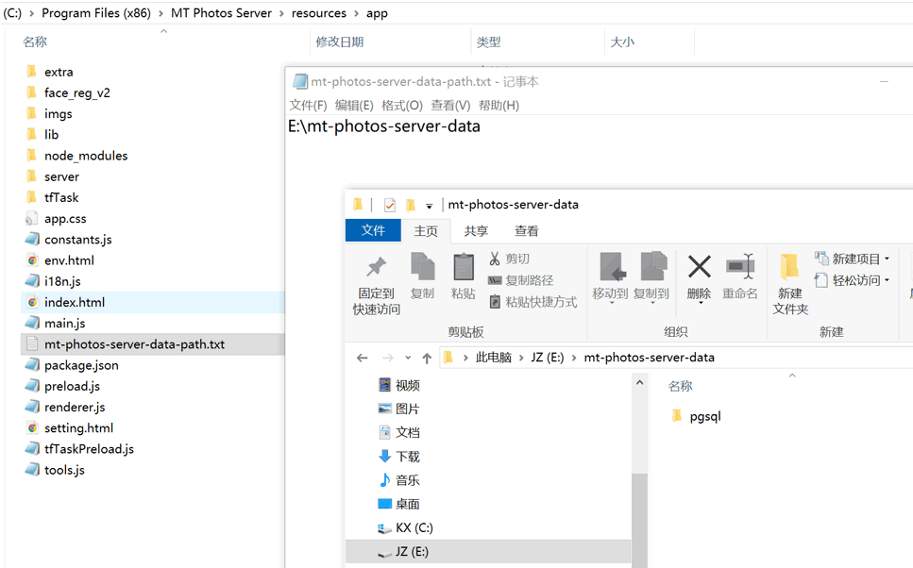Switch to the 查看 ribbon tab
Viewport: 913px width, 568px height.
(526, 231)
